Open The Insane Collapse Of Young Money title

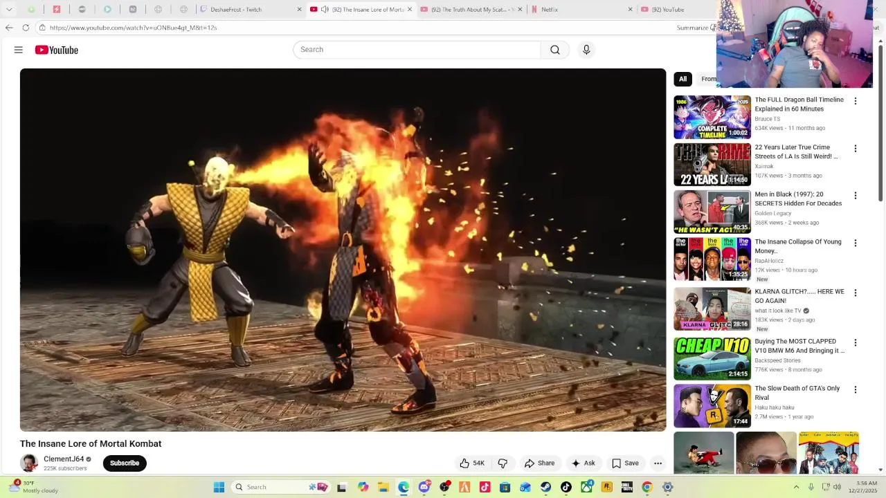[798, 246]
